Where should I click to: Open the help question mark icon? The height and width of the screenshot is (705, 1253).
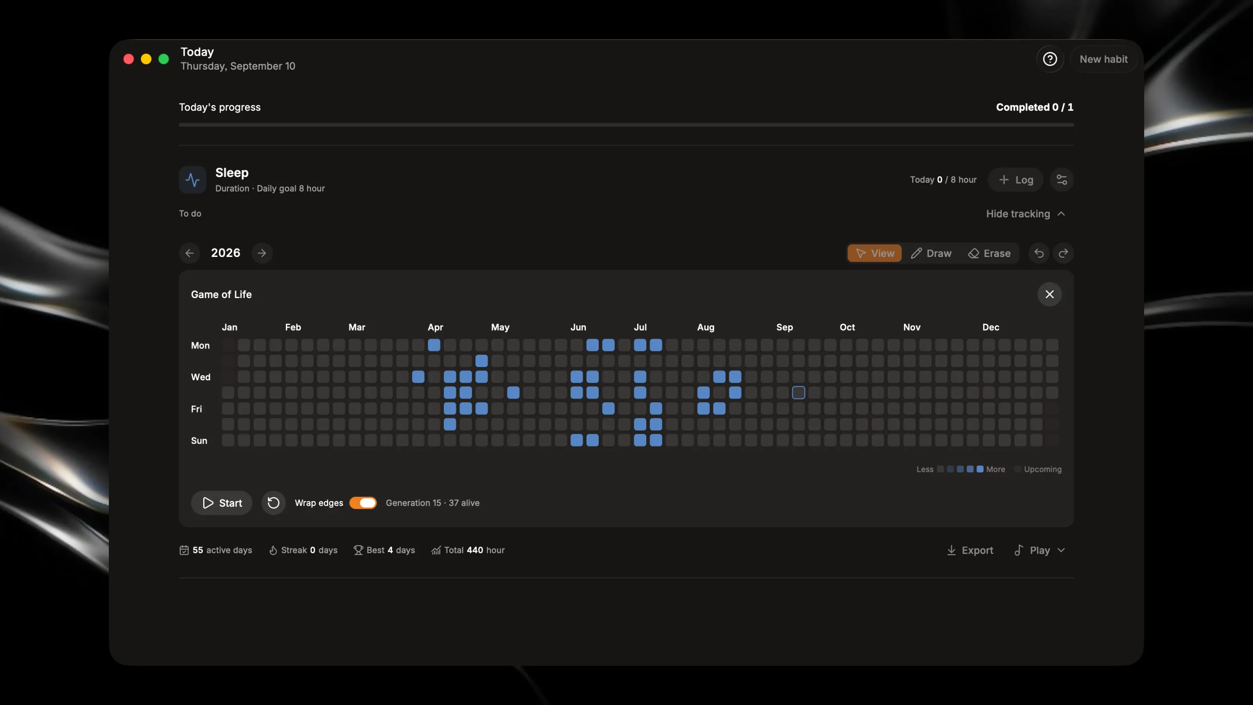(x=1050, y=59)
